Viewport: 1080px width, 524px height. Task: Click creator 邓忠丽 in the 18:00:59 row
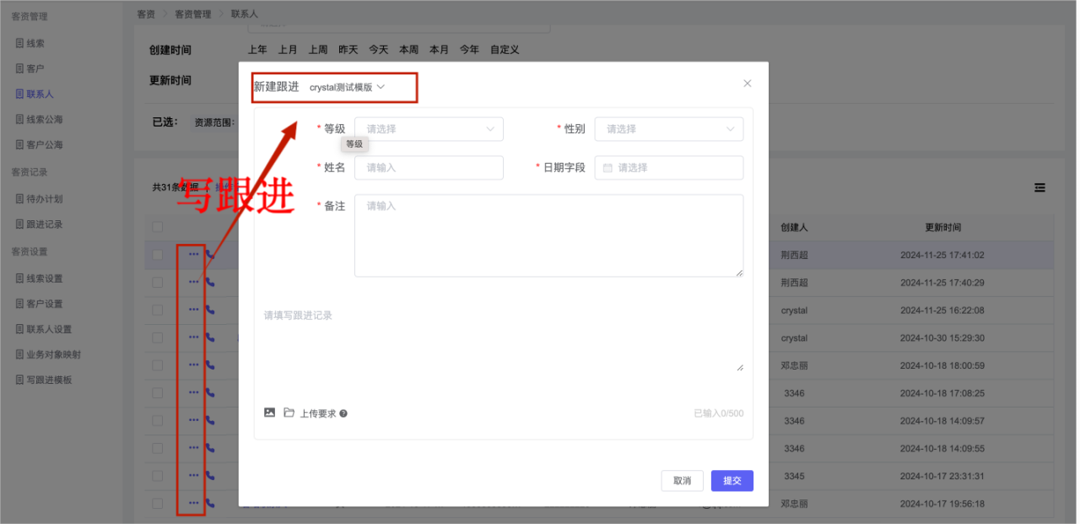coord(794,365)
